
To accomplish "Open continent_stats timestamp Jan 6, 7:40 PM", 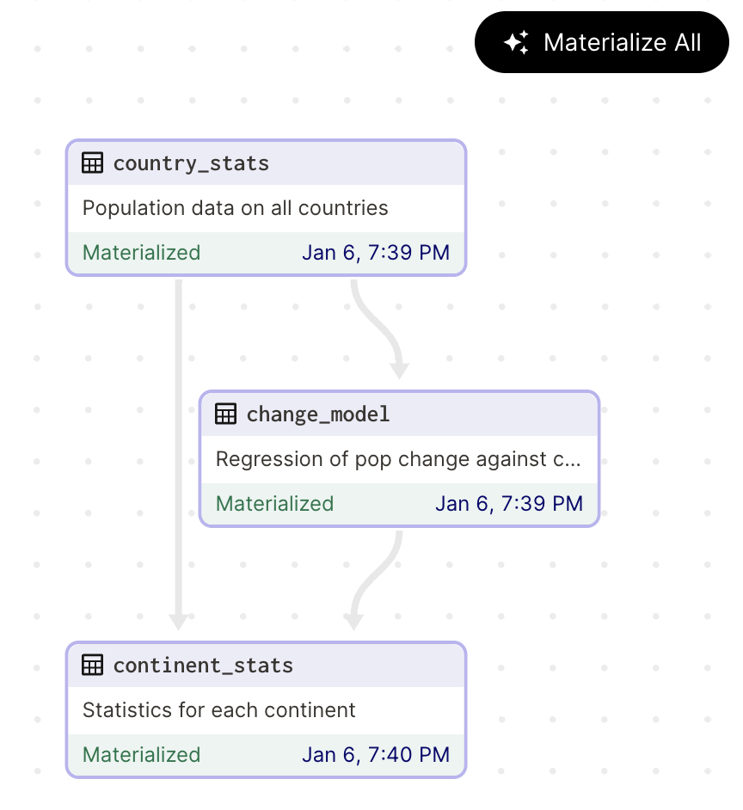I will (x=376, y=755).
